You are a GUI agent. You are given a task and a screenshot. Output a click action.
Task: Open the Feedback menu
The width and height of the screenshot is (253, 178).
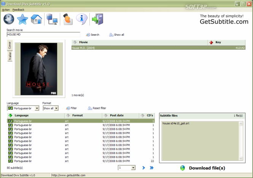point(18,10)
